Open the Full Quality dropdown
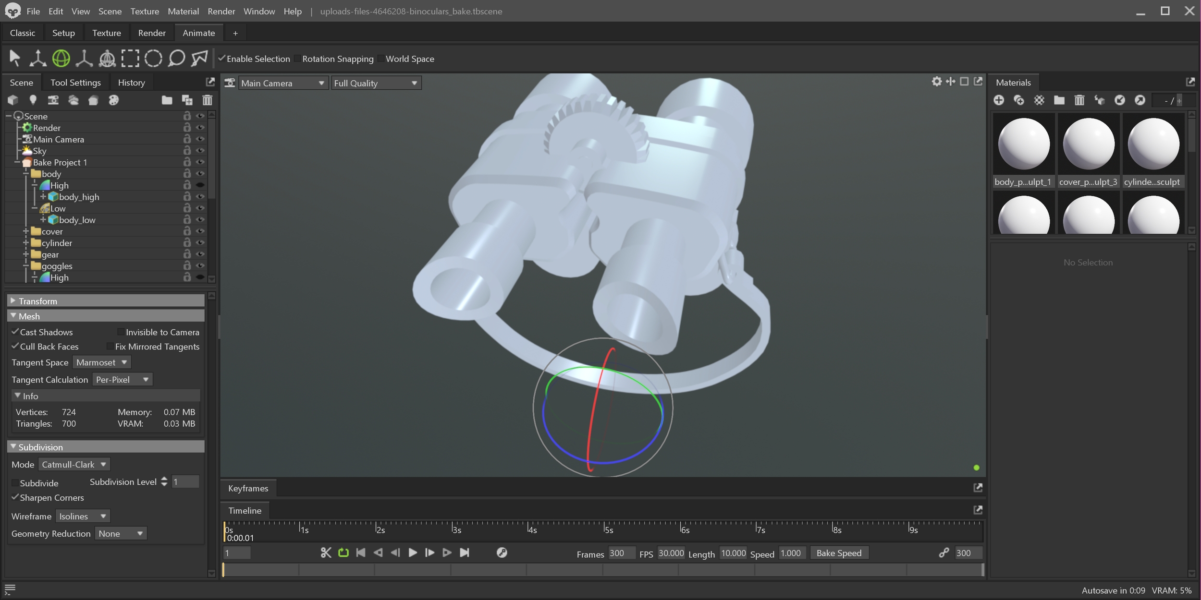Viewport: 1201px width, 600px height. tap(376, 83)
